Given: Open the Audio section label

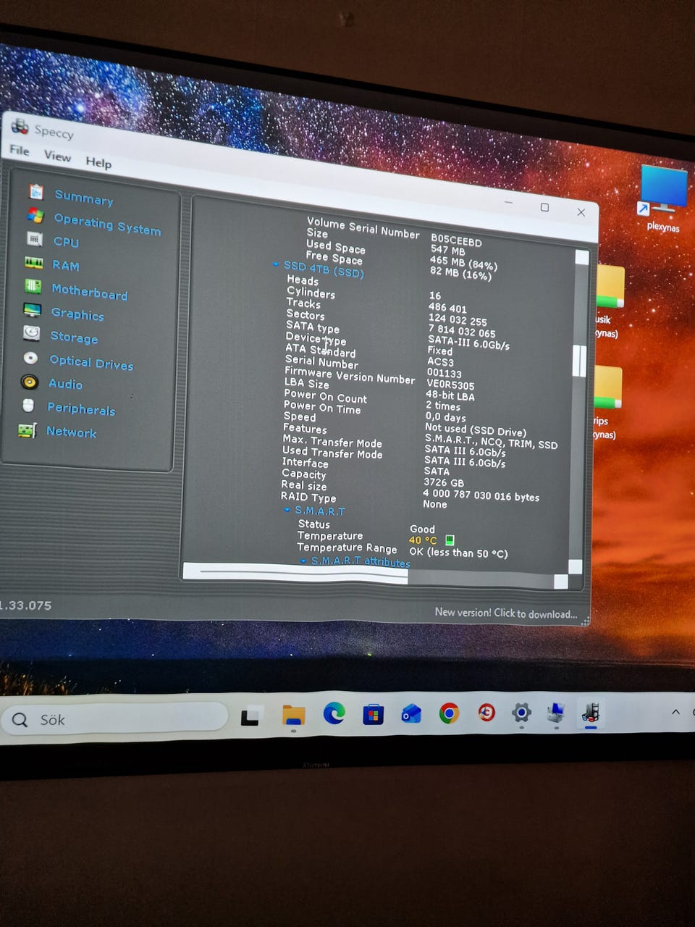Looking at the screenshot, I should (65, 384).
